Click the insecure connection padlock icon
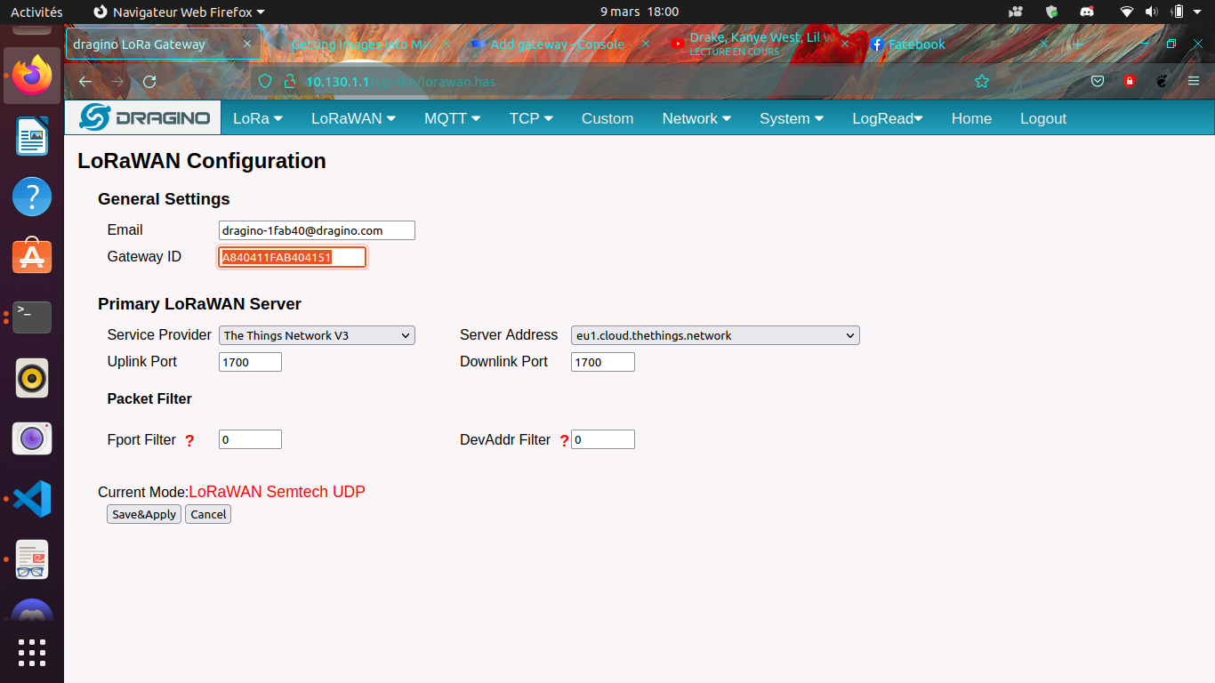 288,82
